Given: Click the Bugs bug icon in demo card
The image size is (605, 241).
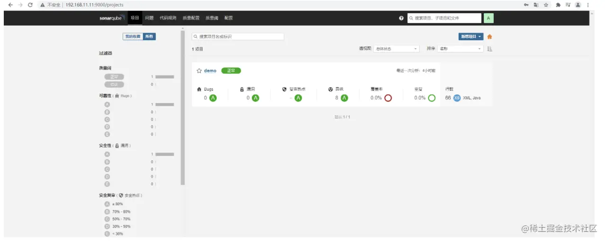Looking at the screenshot, I should tap(199, 89).
